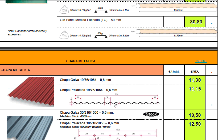Click the KG weight icon for 50mm panel

point(64,35)
